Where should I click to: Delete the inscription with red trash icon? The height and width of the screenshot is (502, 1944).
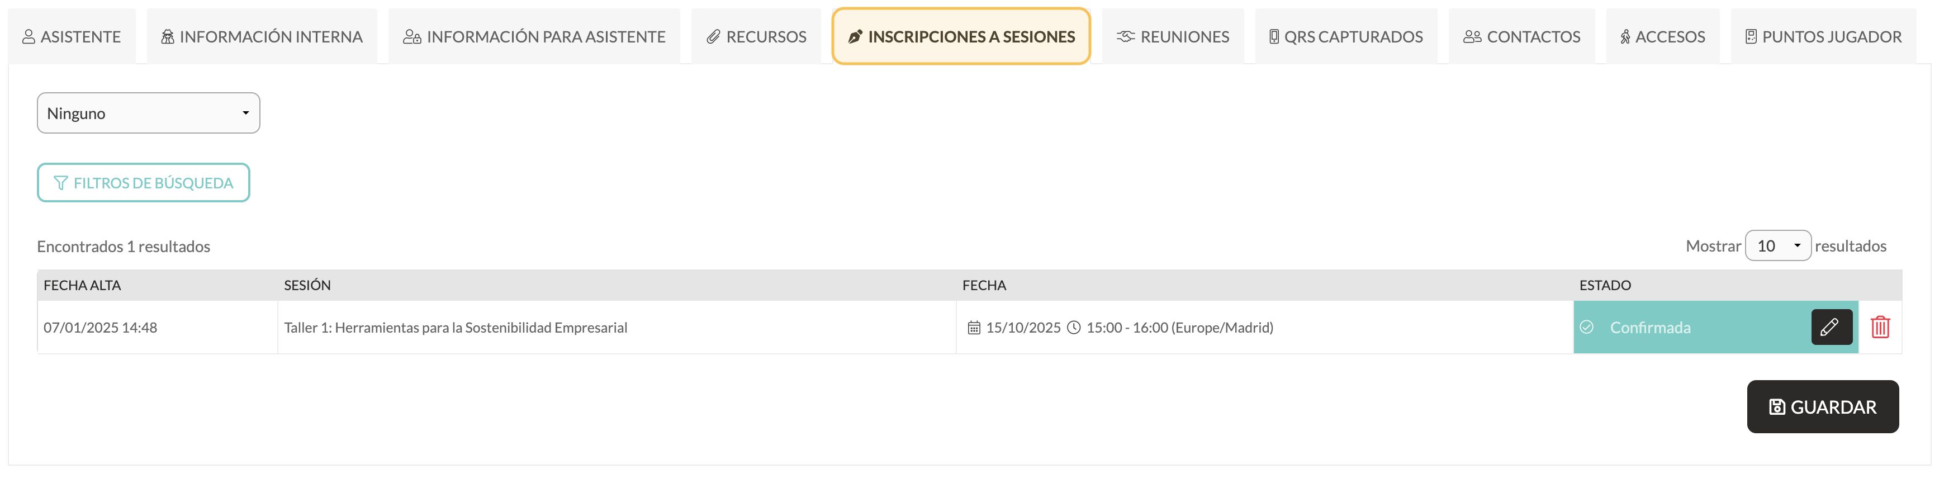[1880, 327]
